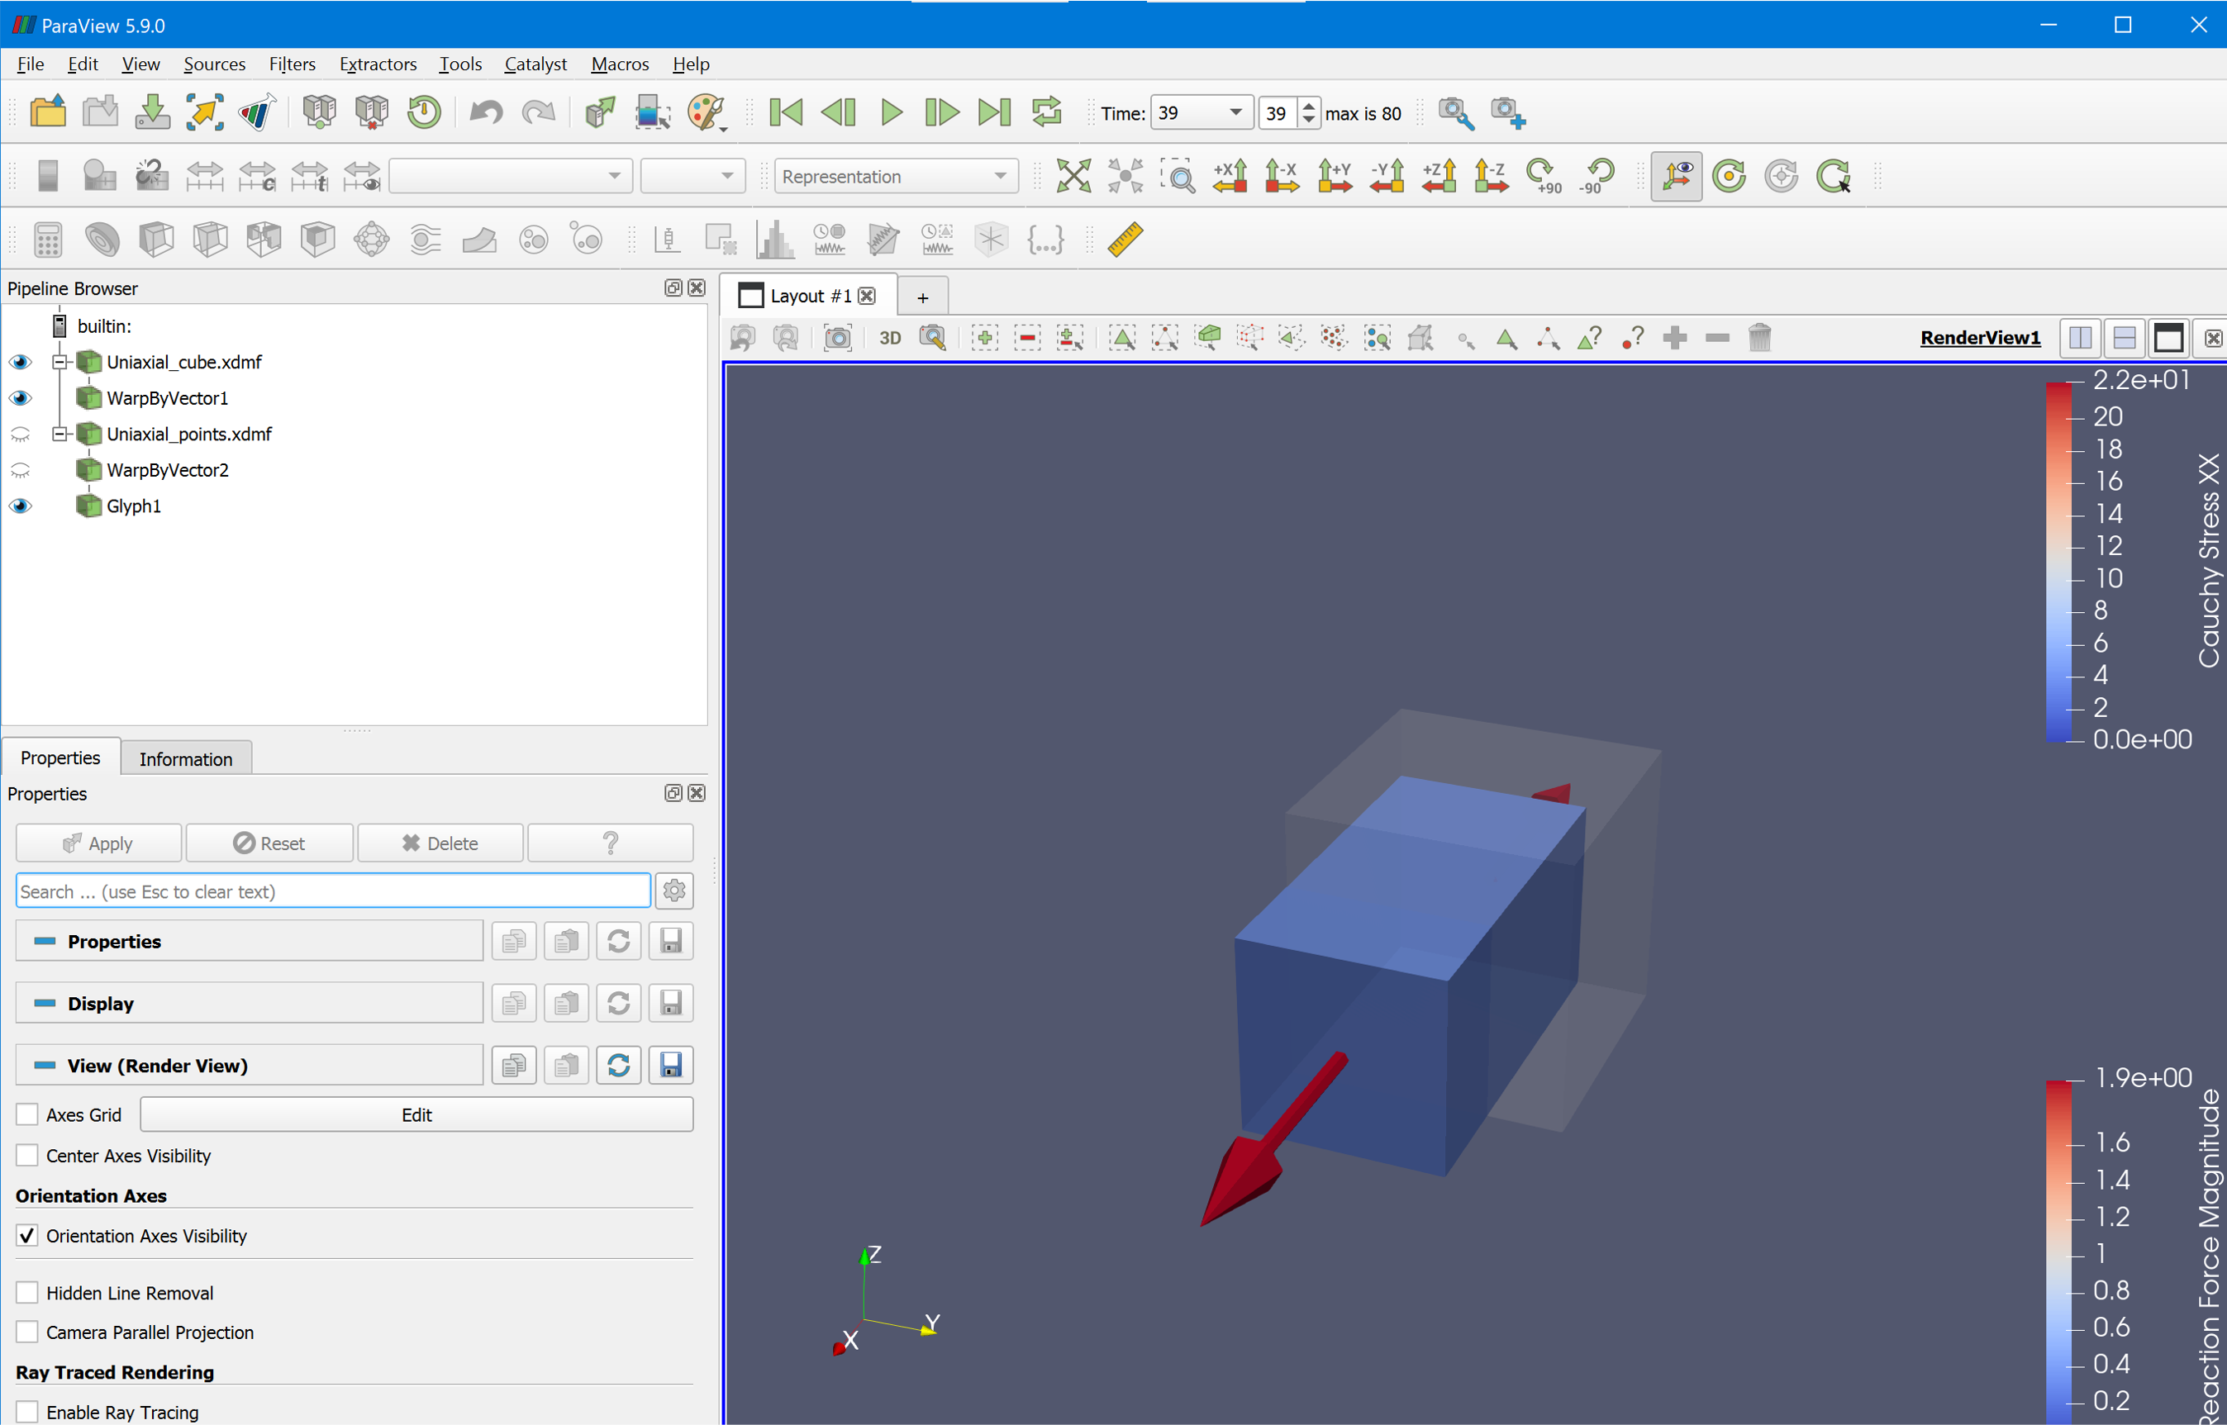Click the Reset camera icon
The image size is (2227, 1425).
pyautogui.click(x=1073, y=175)
